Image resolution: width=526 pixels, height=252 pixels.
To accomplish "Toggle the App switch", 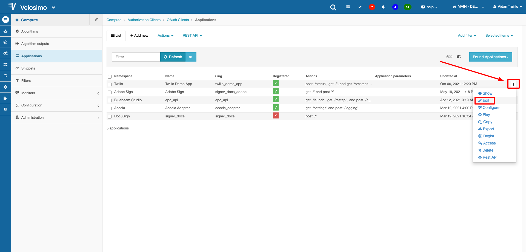I will [459, 57].
